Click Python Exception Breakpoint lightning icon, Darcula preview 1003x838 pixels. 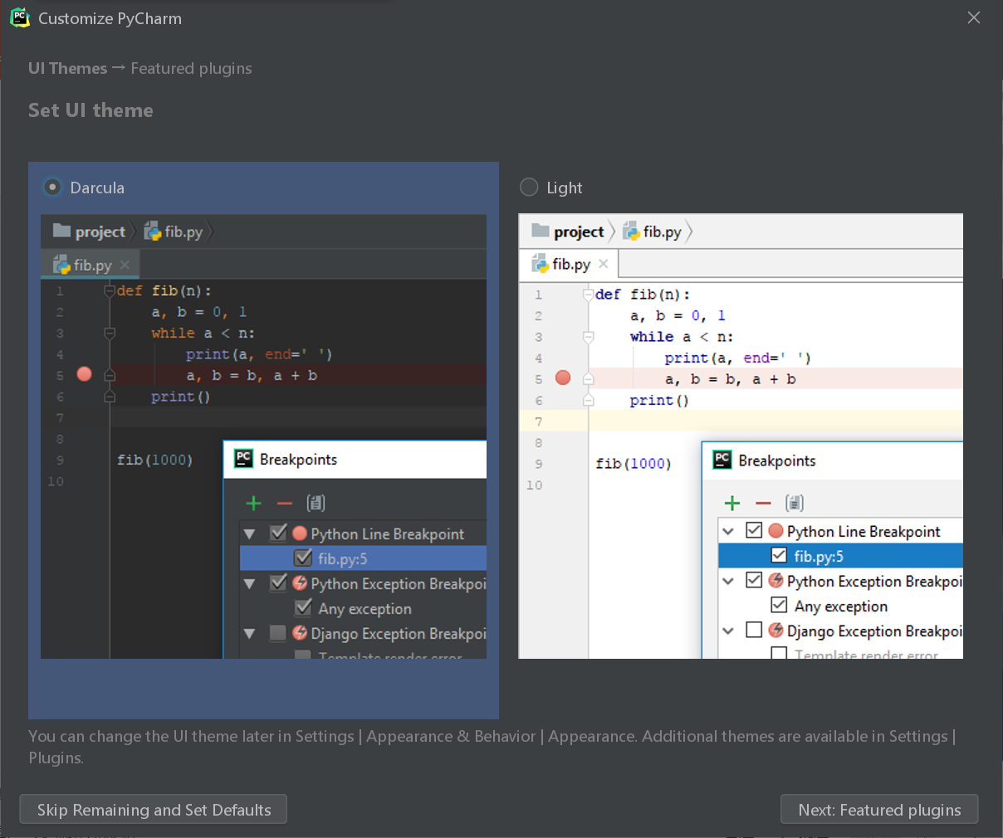click(300, 583)
